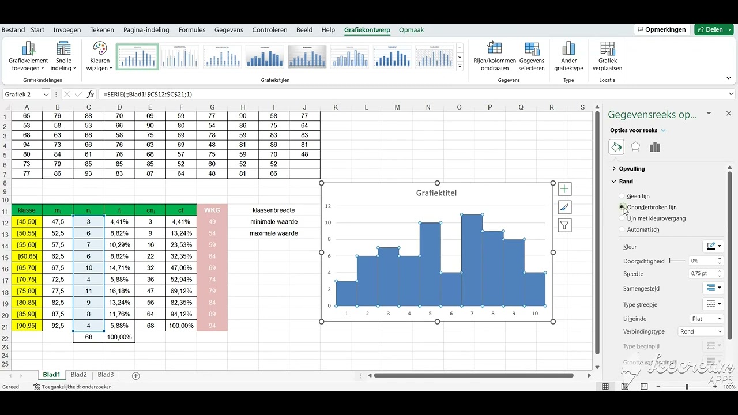Select Lijn met kleurovergang radio button

click(x=622, y=218)
